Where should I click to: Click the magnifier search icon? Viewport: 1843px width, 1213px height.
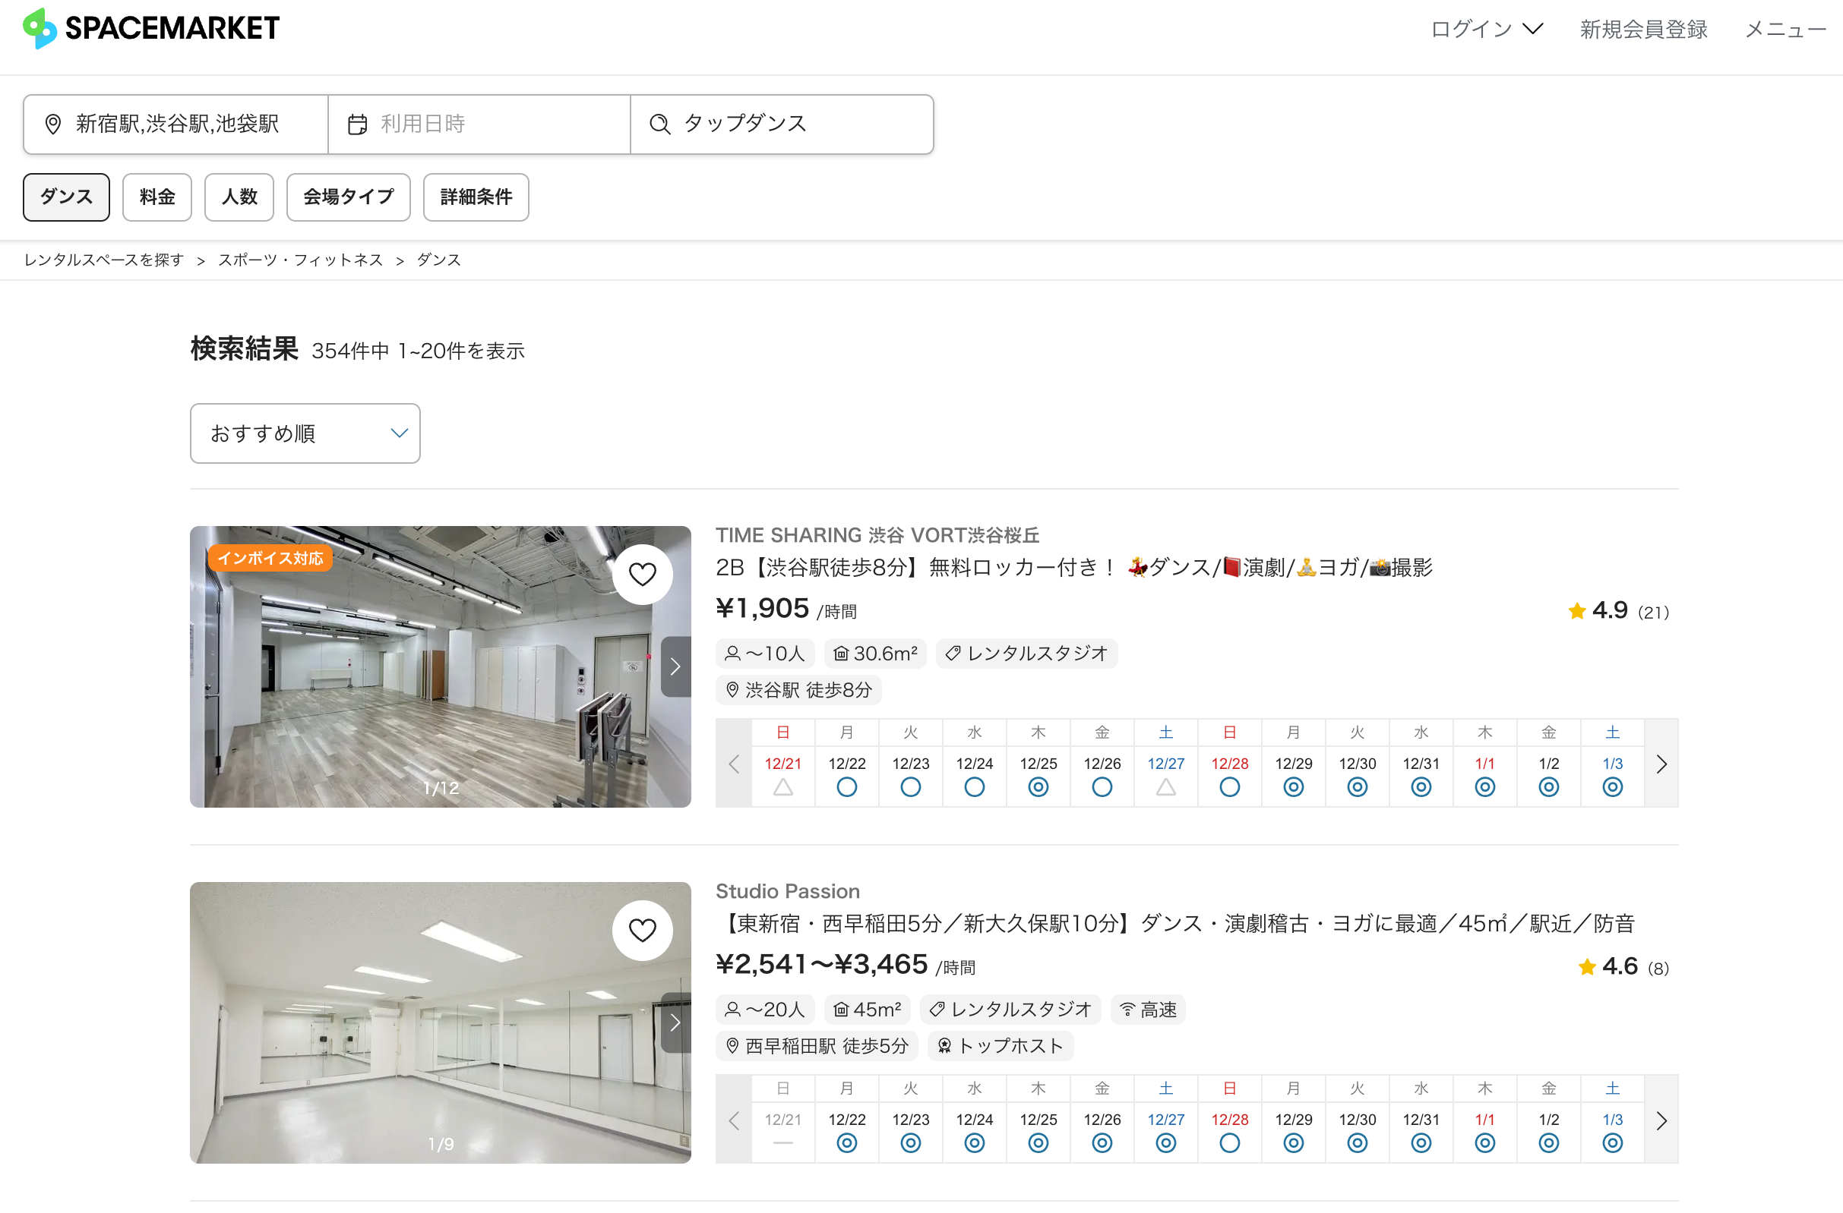659,124
